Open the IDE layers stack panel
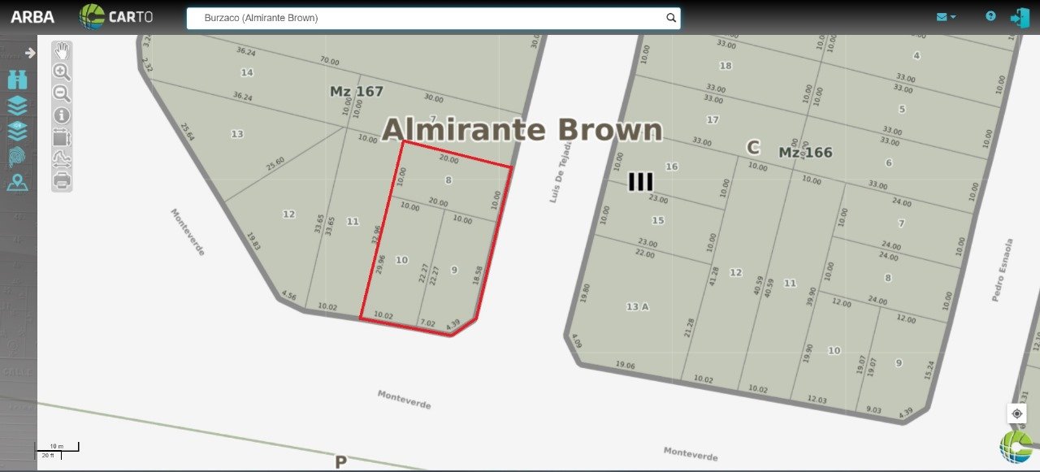The height and width of the screenshot is (472, 1040). click(17, 130)
